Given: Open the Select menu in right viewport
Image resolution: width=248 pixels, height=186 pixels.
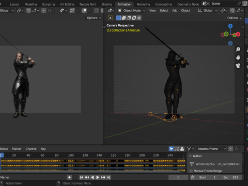Looking at the screenshot, I should tap(164, 11).
